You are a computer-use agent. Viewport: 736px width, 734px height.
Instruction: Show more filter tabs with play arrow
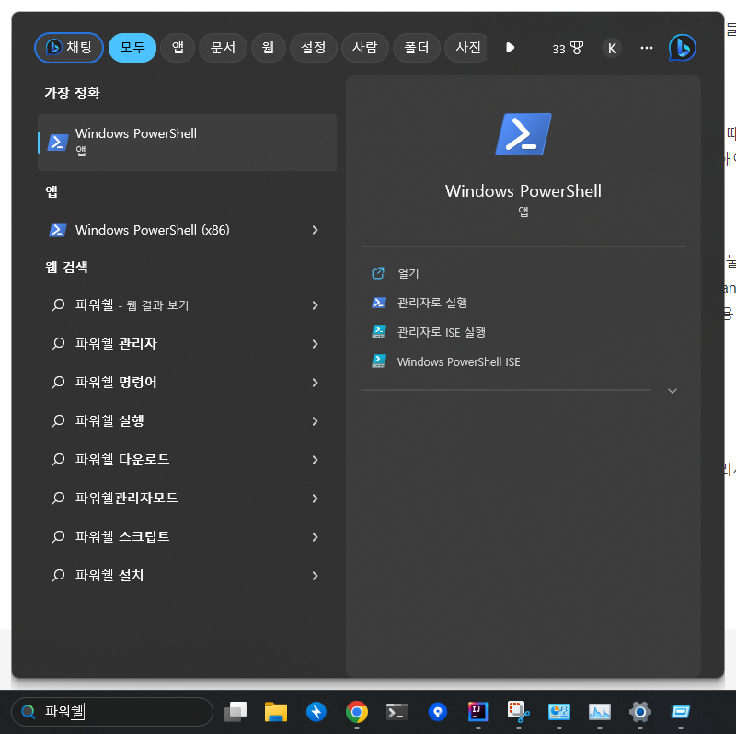coord(511,48)
